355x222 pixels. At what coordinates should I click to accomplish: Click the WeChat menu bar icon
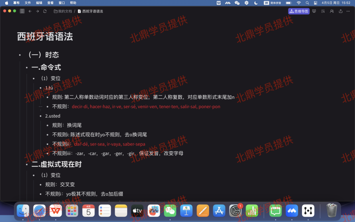tap(237, 3)
